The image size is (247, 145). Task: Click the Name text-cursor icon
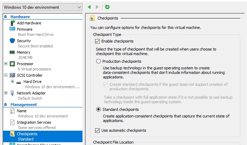[x=12, y=111]
